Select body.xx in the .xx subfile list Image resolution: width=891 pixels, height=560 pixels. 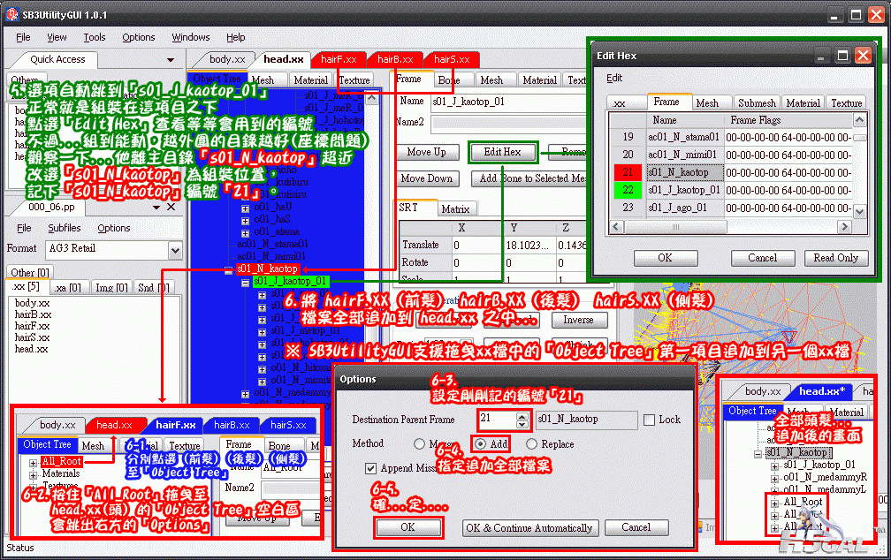click(x=33, y=303)
